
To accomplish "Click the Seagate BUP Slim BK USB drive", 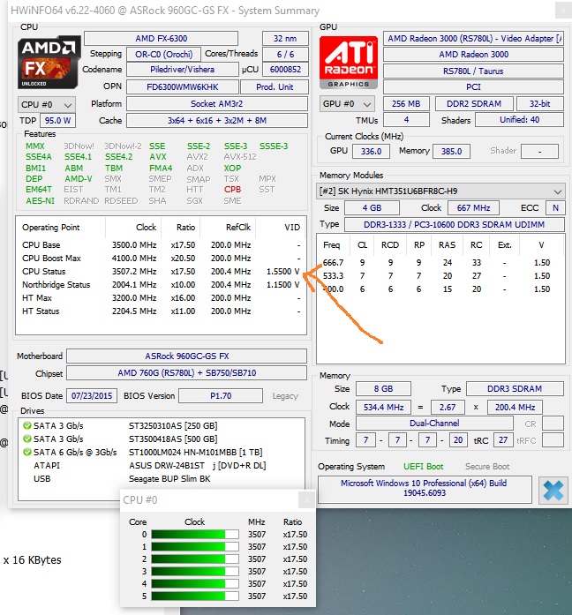I will tap(169, 479).
